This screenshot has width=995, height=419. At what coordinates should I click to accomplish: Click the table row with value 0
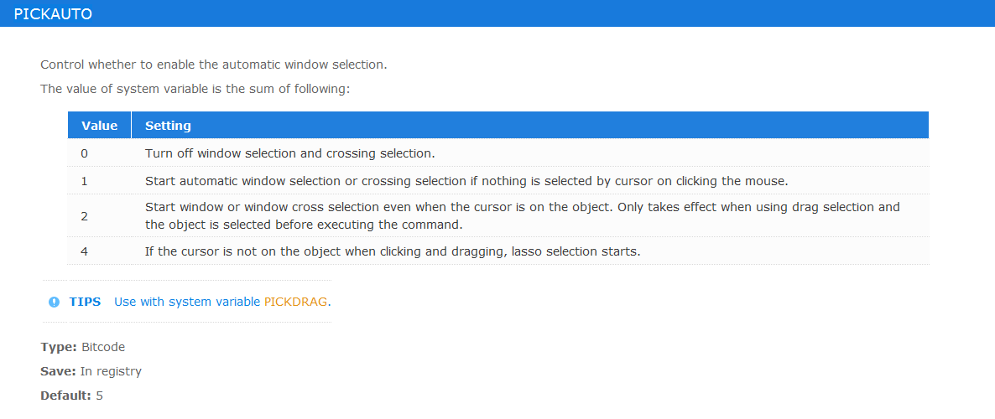[x=498, y=153]
